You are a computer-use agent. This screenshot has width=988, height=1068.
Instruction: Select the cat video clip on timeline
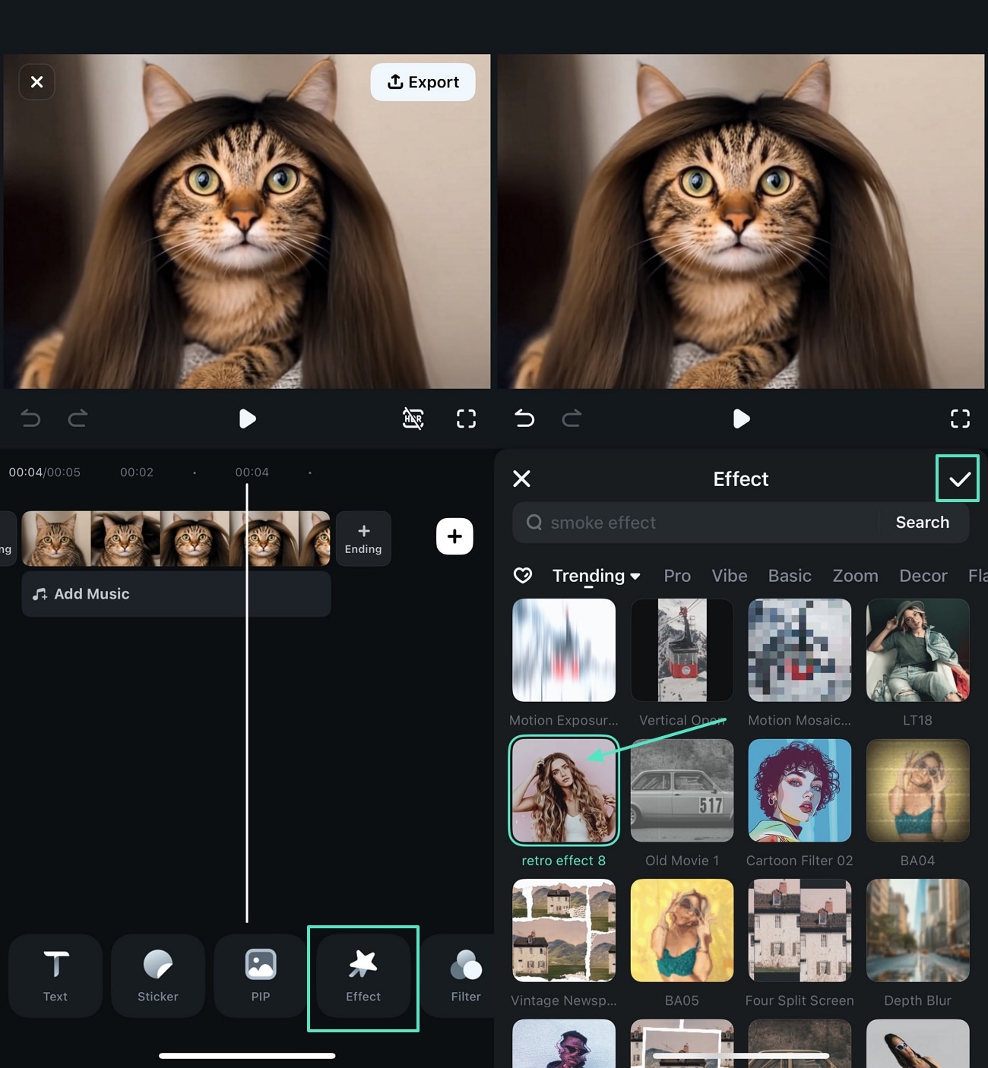coord(176,539)
